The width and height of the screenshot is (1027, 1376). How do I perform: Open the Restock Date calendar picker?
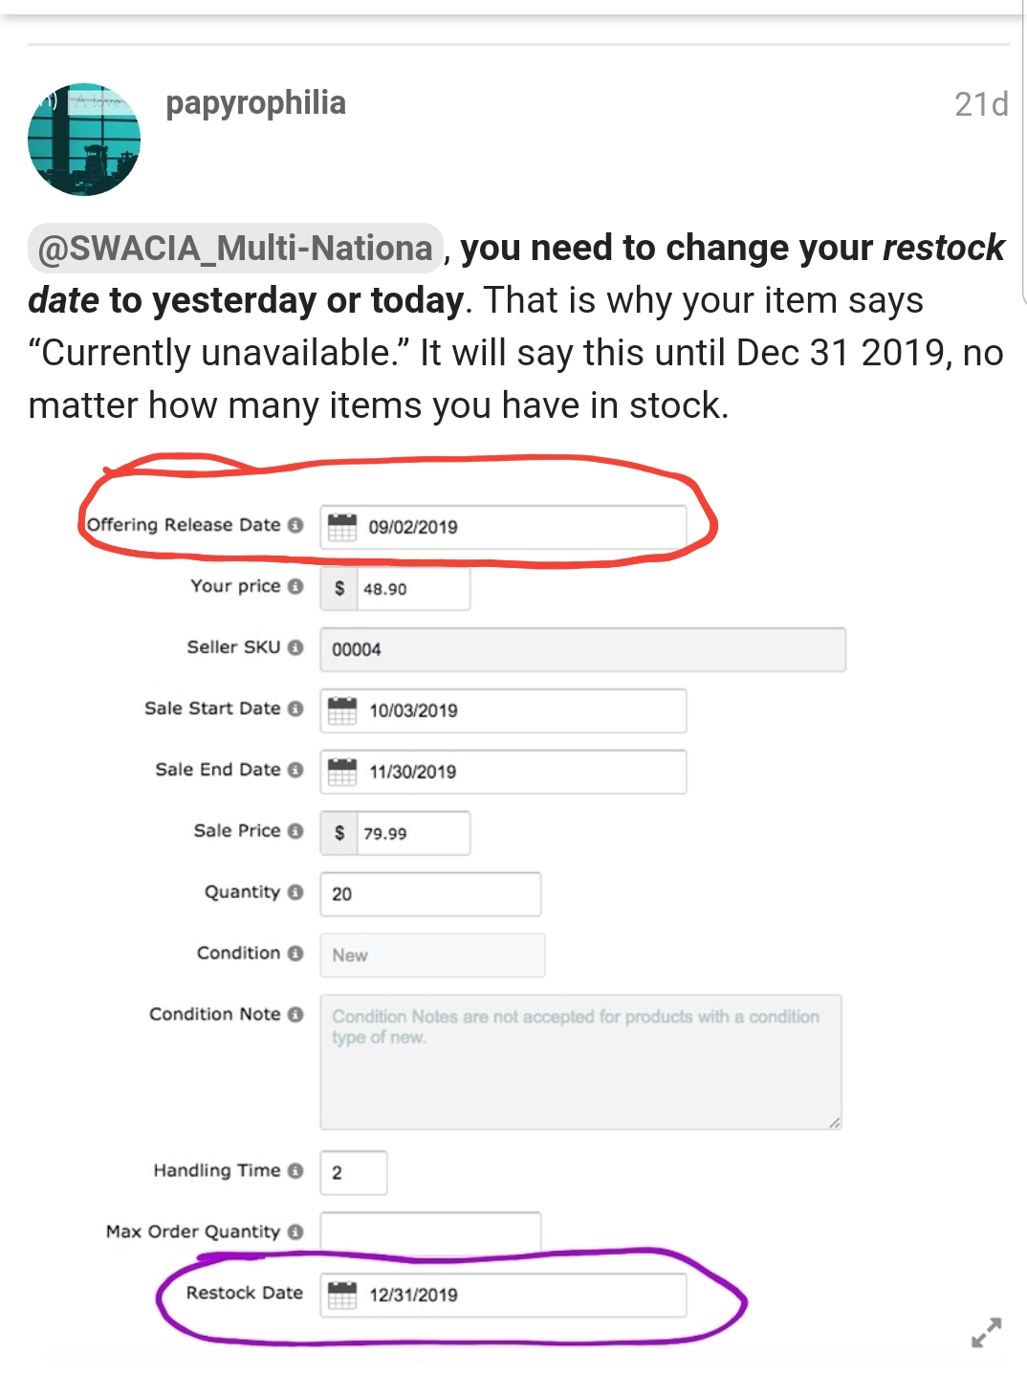tap(341, 1295)
